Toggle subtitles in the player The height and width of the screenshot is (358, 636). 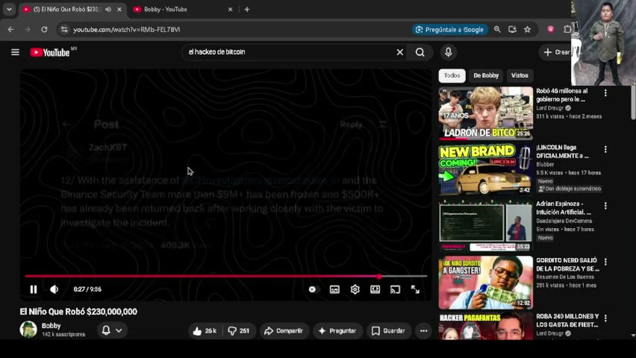[334, 289]
